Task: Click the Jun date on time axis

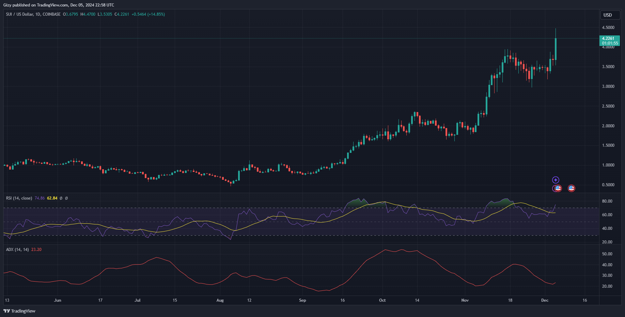Action: coord(58,300)
